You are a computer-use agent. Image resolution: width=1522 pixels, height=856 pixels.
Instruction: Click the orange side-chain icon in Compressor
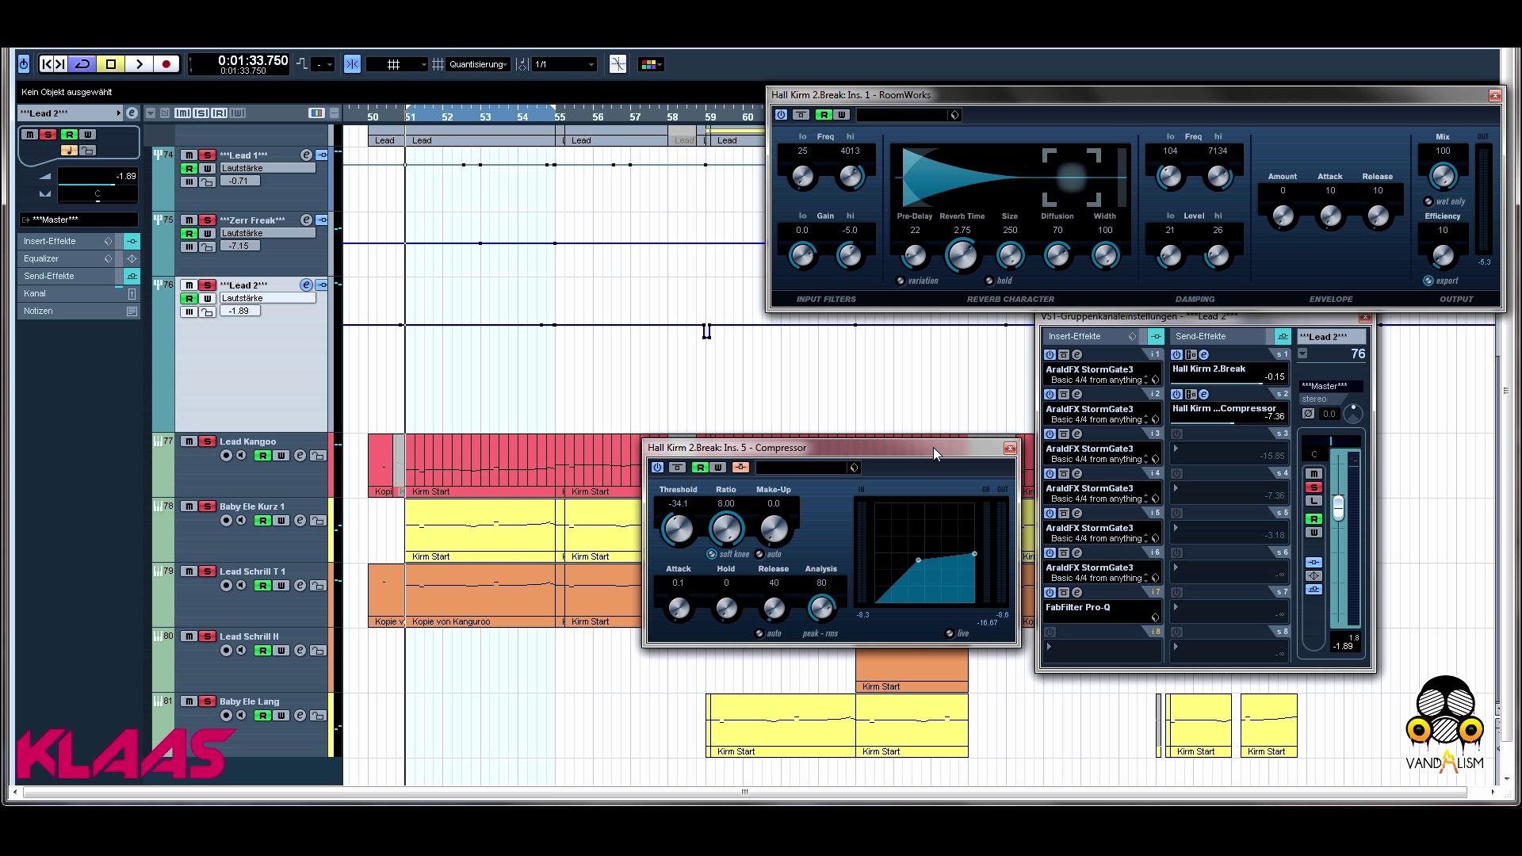740,468
